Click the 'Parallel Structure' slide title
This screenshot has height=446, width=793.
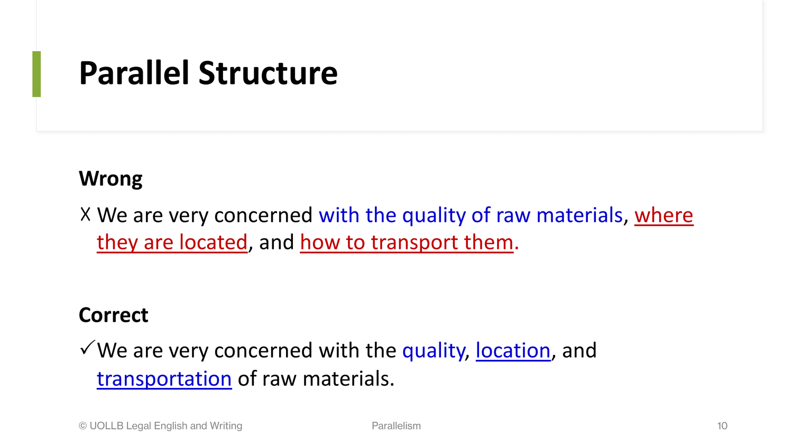[x=208, y=73]
